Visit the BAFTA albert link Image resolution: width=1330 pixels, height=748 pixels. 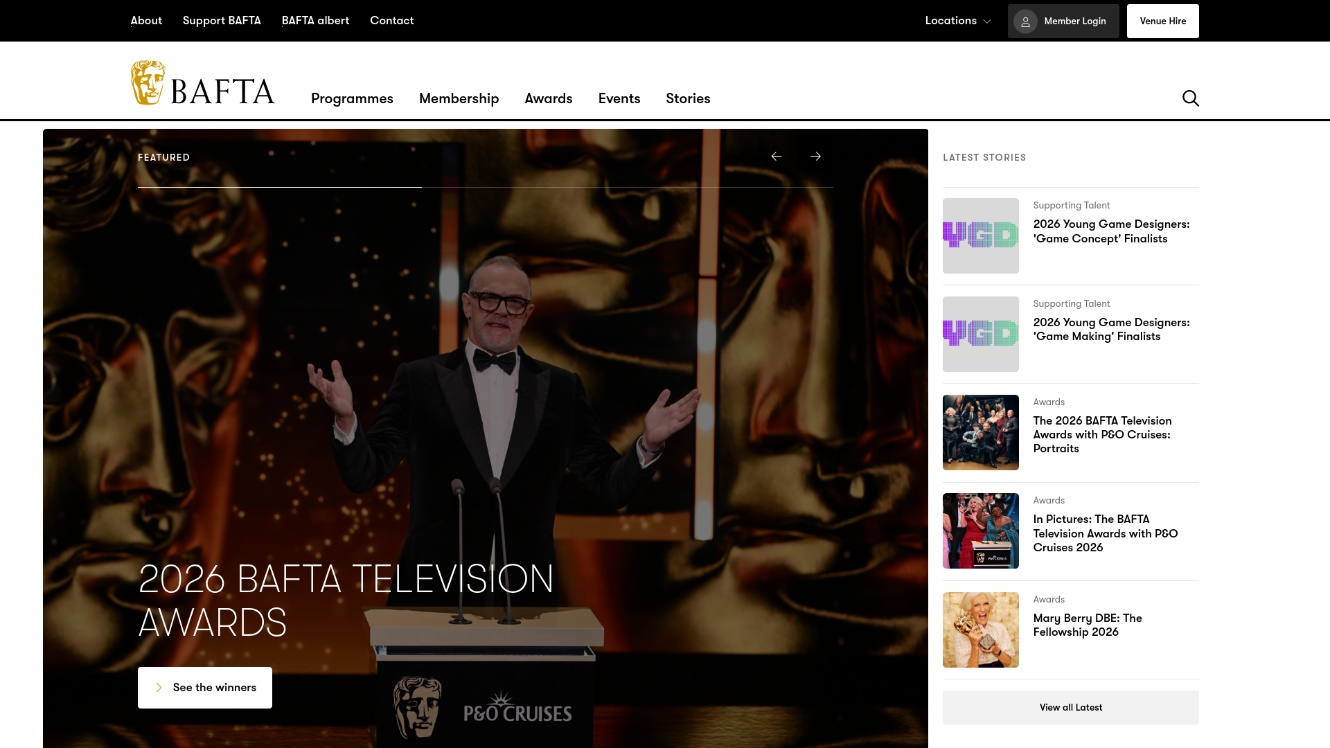coord(315,21)
